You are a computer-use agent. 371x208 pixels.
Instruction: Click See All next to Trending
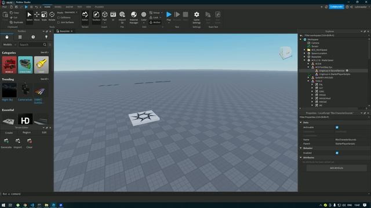coord(44,79)
